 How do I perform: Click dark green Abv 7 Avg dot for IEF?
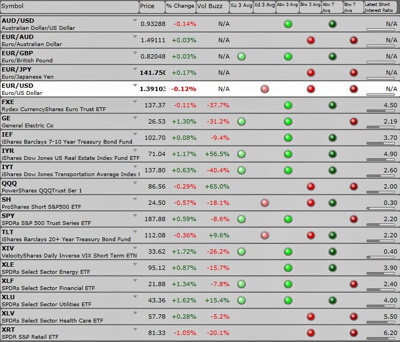pyautogui.click(x=332, y=138)
